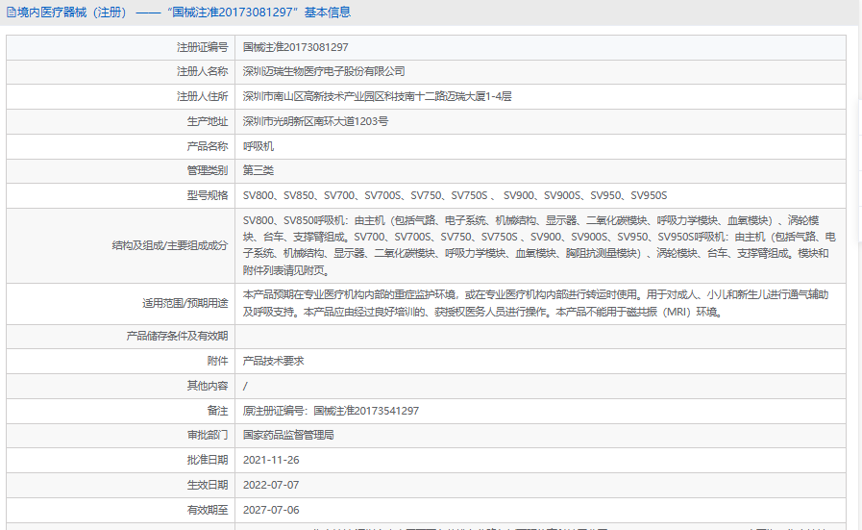Click registrant address ending 迈瑞大厦1-4层

[377, 96]
